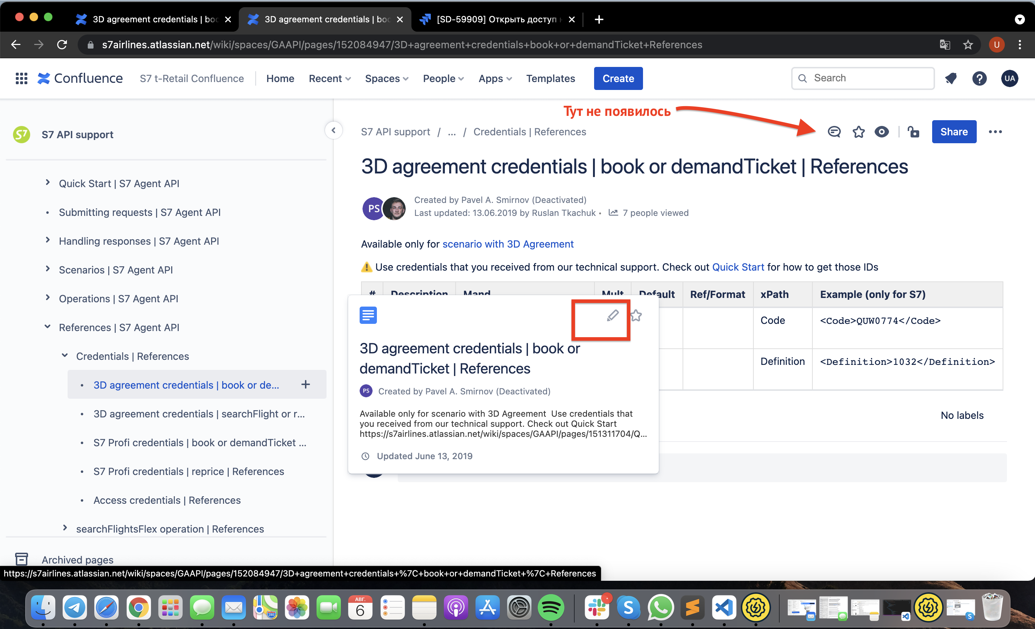This screenshot has height=629, width=1035.
Task: Open the Spaces dropdown menu
Action: pos(387,78)
